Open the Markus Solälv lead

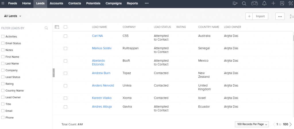(x=102, y=48)
